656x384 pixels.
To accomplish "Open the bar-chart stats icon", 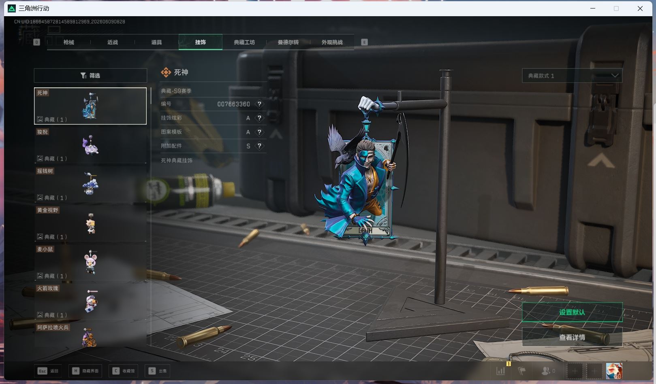I will click(x=501, y=371).
